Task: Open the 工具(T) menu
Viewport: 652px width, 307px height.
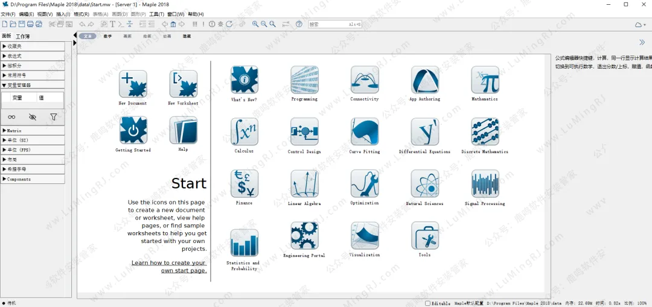Action: click(x=156, y=14)
